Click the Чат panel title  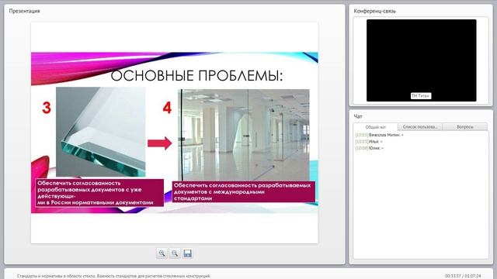(358, 116)
